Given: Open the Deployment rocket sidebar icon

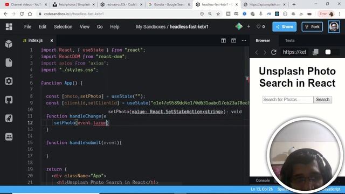Looking at the screenshot, I should point(9,118).
